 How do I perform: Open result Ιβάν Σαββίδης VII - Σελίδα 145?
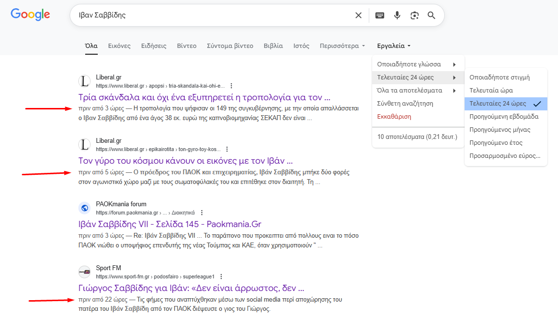(170, 224)
